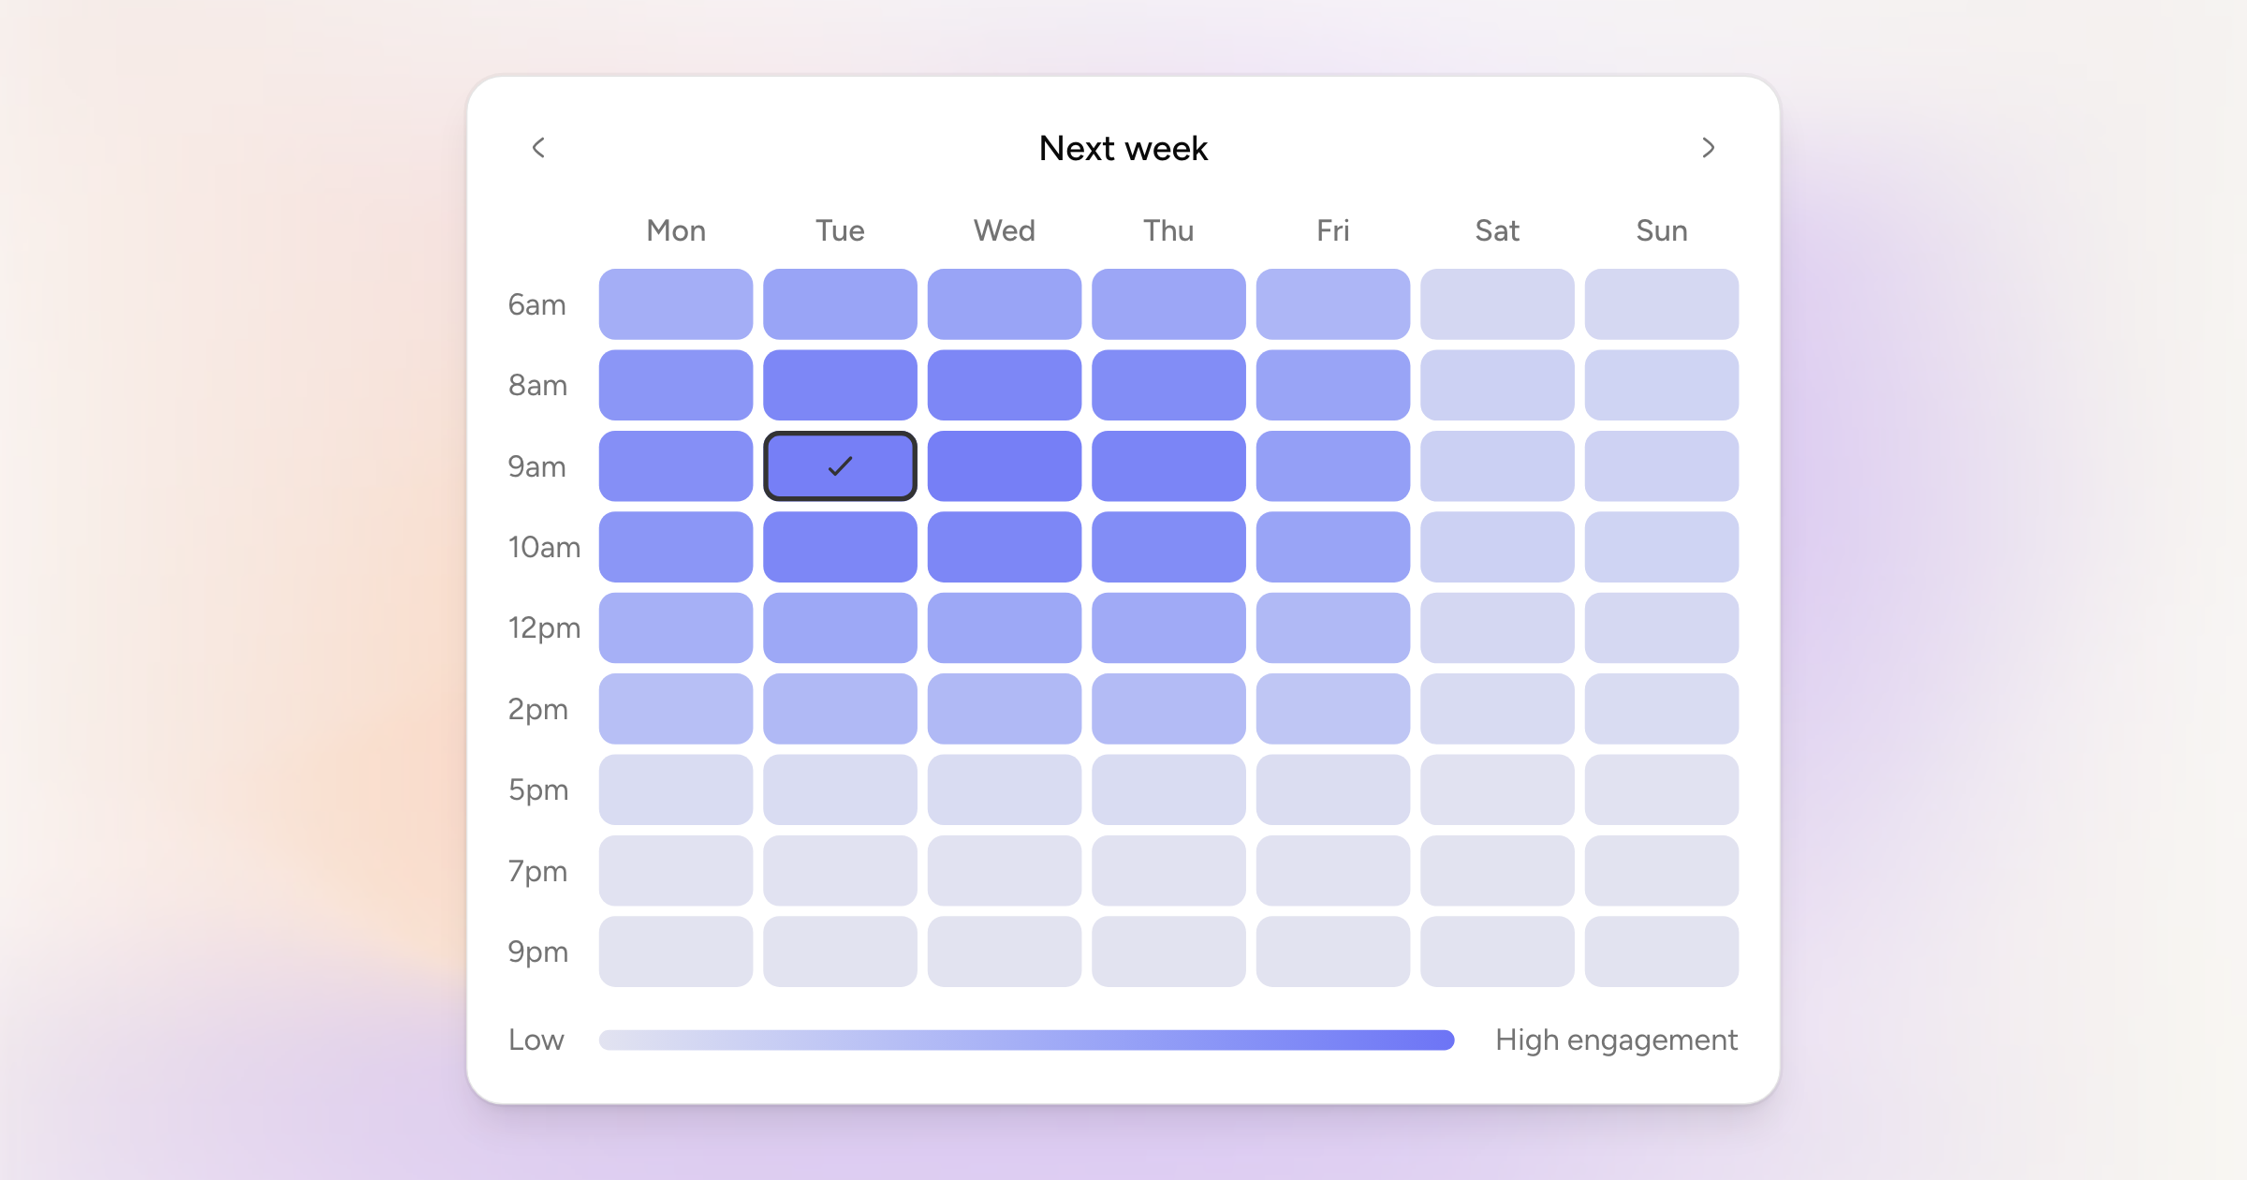This screenshot has height=1180, width=2247.
Task: Choose the Tuesday 10am slot
Action: coord(840,547)
